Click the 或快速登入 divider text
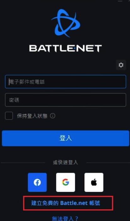 [x=65, y=162]
